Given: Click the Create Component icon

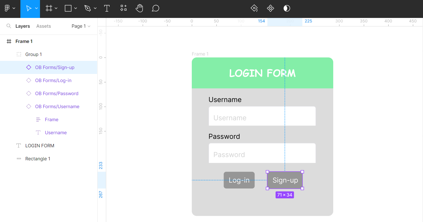Looking at the screenshot, I should coord(270,8).
